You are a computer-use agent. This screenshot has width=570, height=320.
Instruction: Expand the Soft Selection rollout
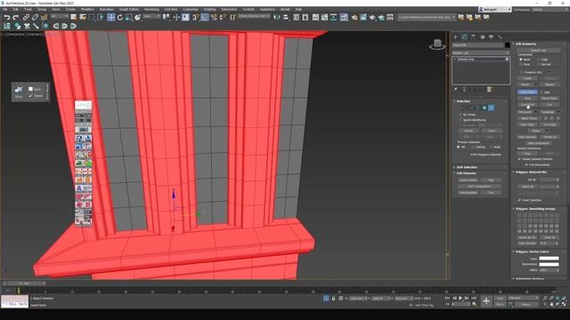click(x=467, y=167)
